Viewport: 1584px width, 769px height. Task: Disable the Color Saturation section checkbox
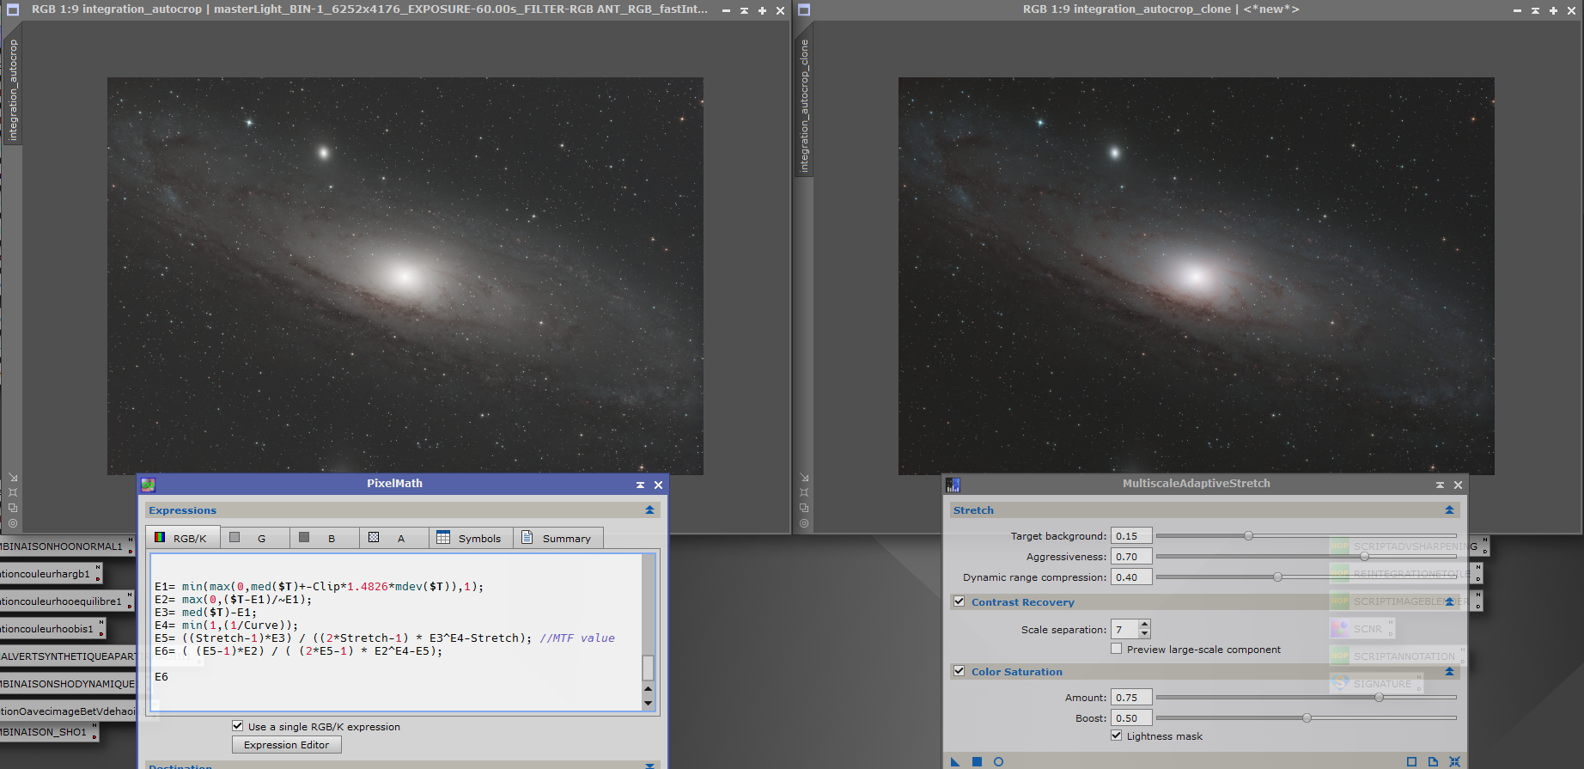tap(959, 671)
